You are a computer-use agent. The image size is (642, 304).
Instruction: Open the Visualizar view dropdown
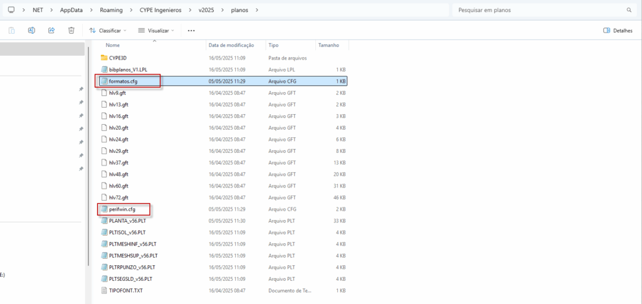click(x=156, y=30)
